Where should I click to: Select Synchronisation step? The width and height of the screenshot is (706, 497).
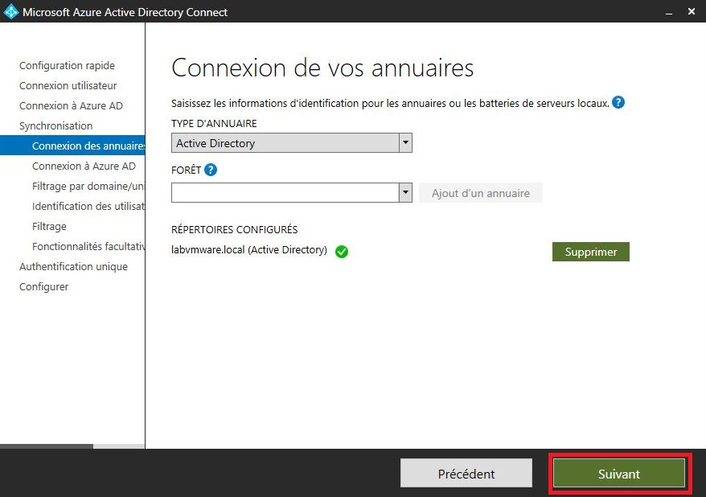[55, 126]
